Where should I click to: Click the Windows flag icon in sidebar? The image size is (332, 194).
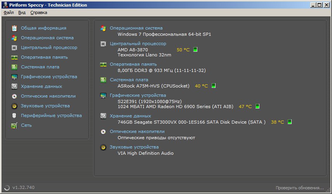coord(14,38)
